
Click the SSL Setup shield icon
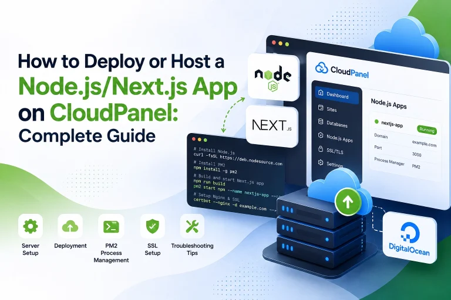[153, 226]
